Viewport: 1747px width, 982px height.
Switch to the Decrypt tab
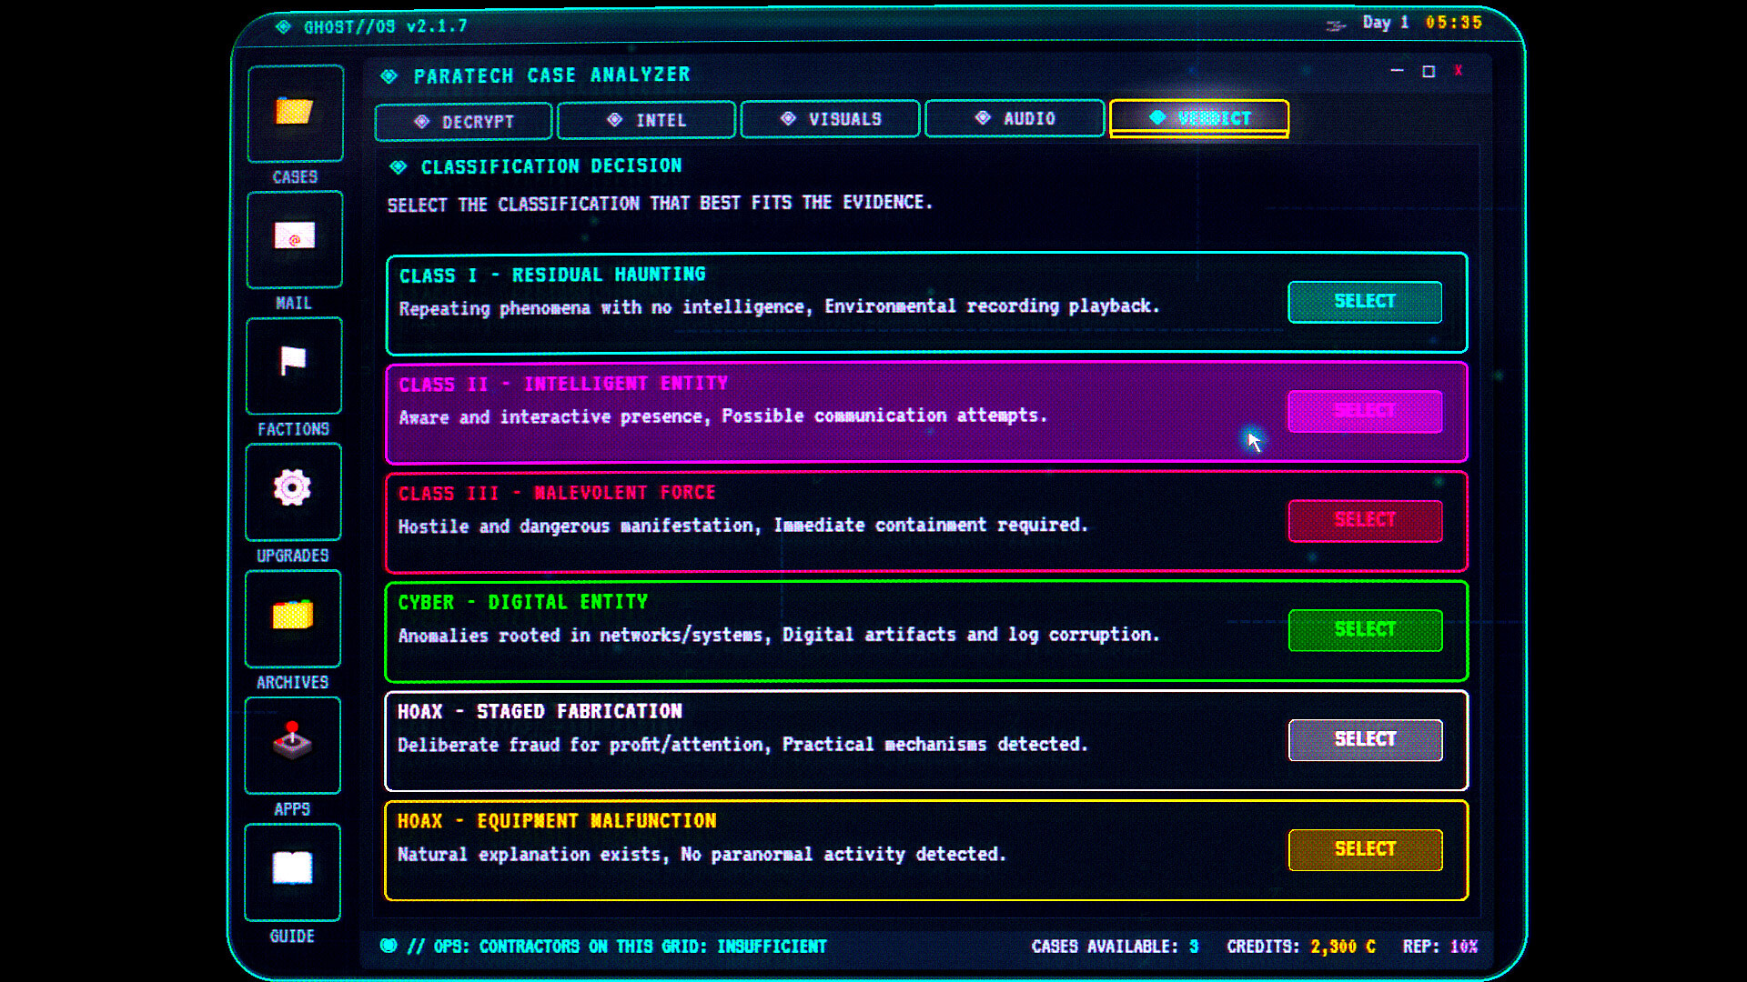tap(462, 120)
